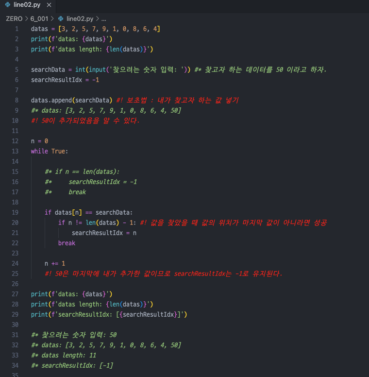Click the chevron after ZERO in breadcrumb
The image size is (369, 377).
click(26, 19)
